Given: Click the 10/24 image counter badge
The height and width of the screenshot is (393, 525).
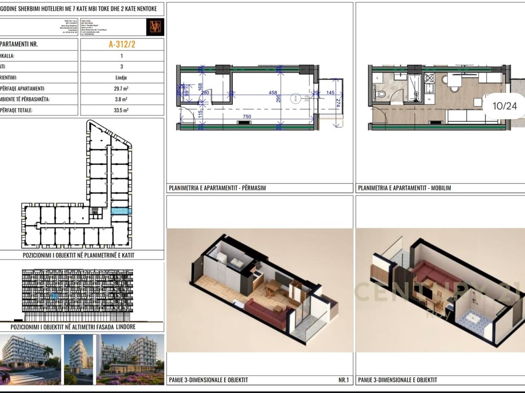Looking at the screenshot, I should point(505,106).
